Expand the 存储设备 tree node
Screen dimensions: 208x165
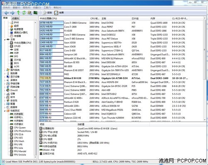point(5,83)
